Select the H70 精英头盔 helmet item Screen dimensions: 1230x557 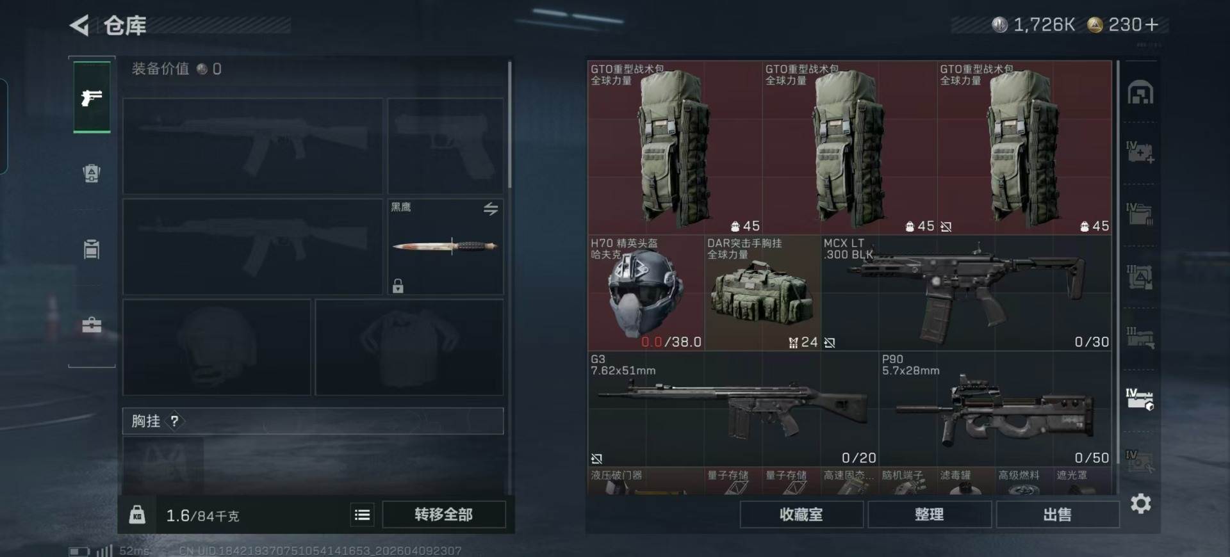click(x=646, y=293)
